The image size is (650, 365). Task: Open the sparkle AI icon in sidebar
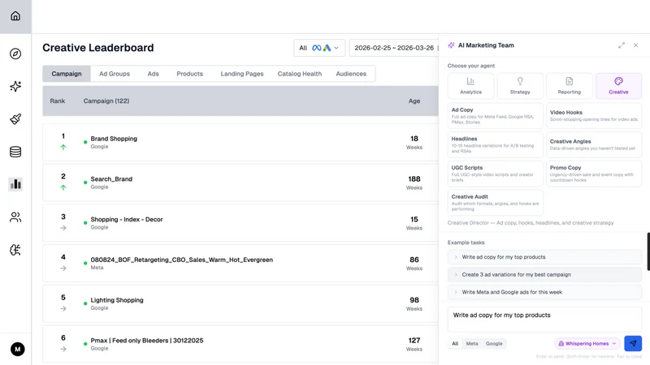pyautogui.click(x=15, y=87)
